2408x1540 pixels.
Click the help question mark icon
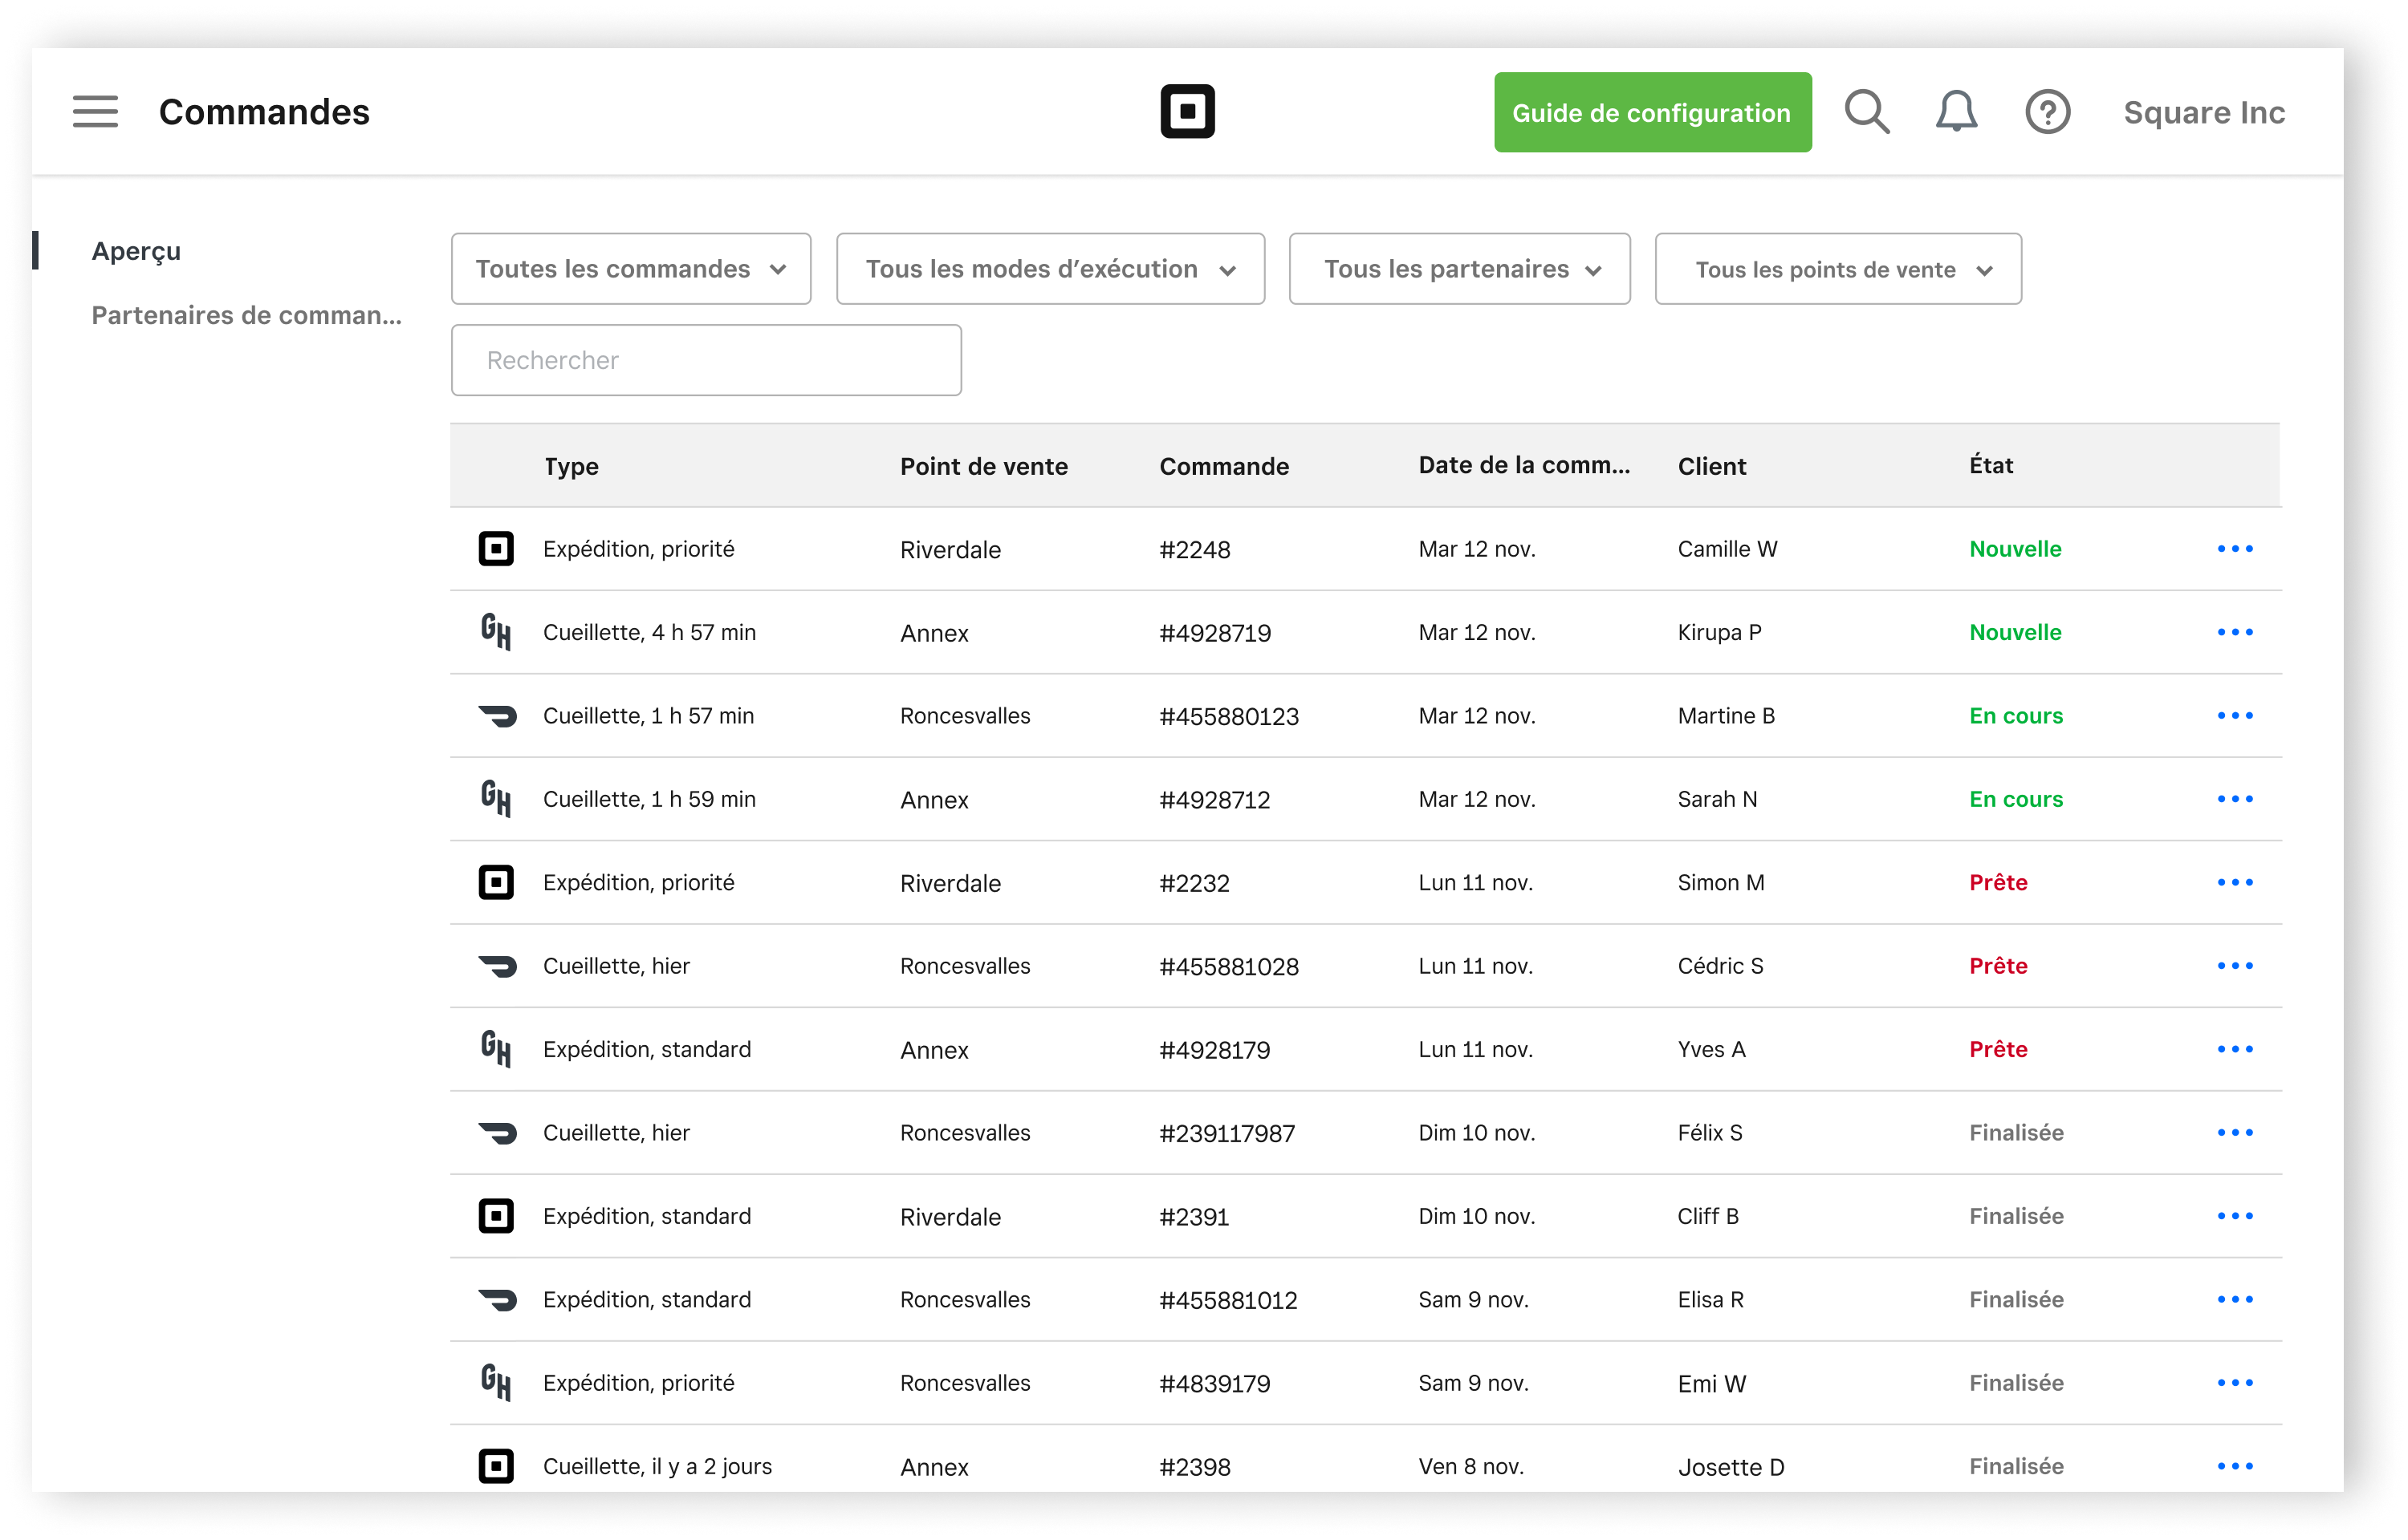2047,111
